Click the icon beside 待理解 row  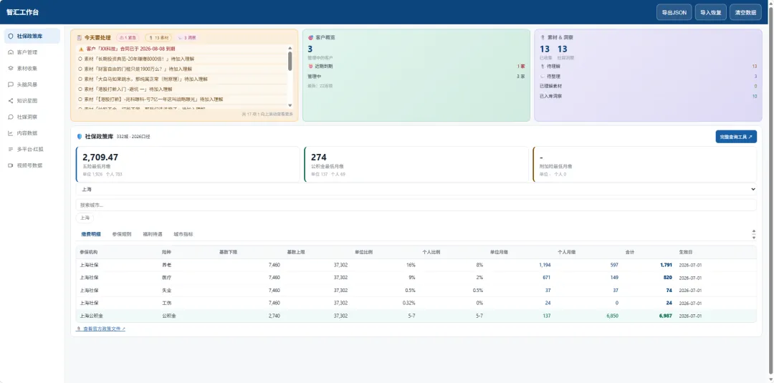tap(543, 66)
